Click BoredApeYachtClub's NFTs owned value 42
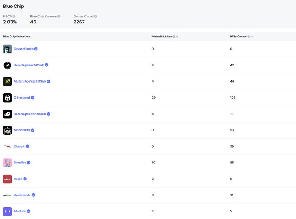Screen dimensions: 296x219 (x=232, y=65)
